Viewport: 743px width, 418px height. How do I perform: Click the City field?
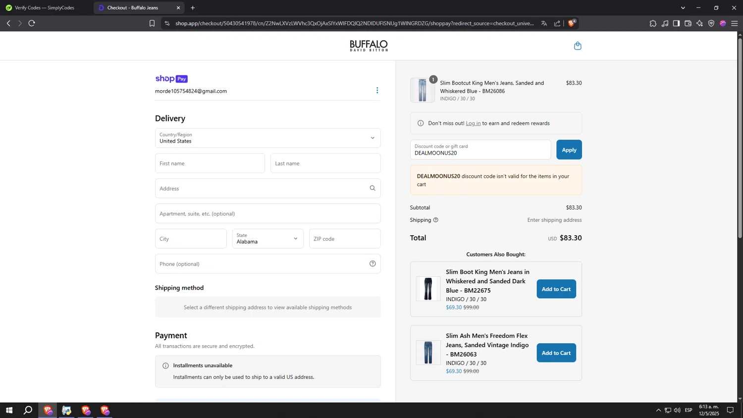click(x=191, y=239)
